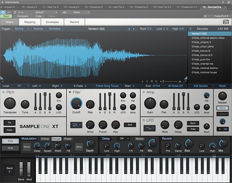The image size is (232, 183).
Task: Click the Copy button
Action: [x=39, y=16]
